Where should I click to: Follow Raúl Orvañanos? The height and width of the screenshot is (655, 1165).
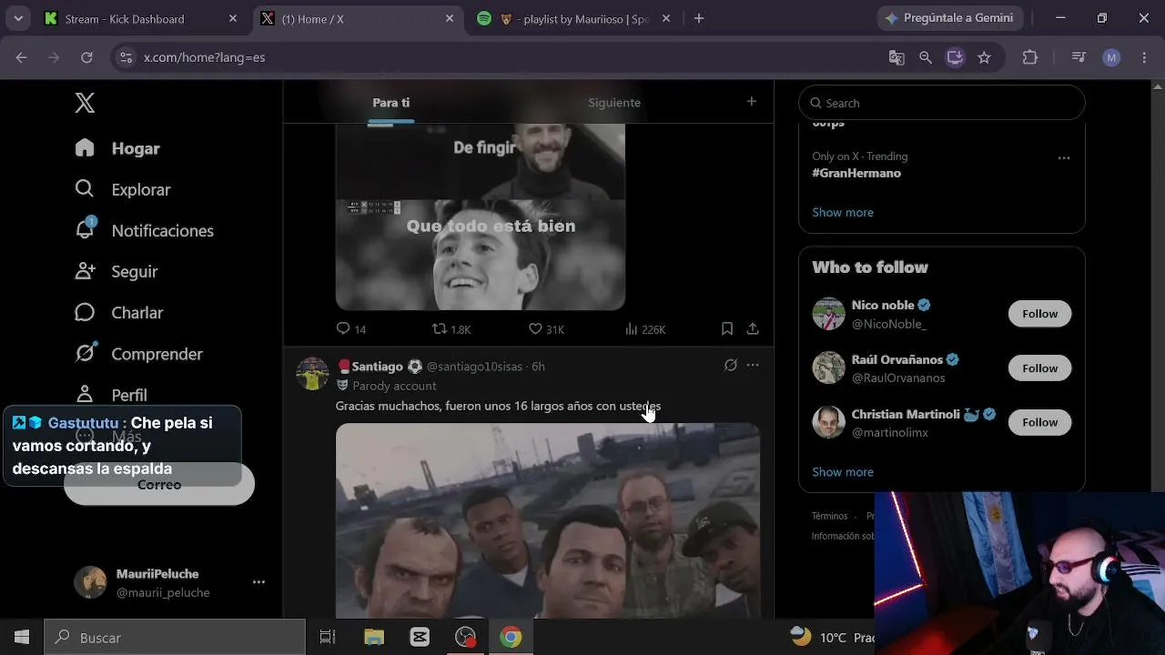point(1039,368)
